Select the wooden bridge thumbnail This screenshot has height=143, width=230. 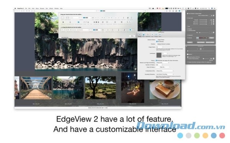[x=36, y=88]
